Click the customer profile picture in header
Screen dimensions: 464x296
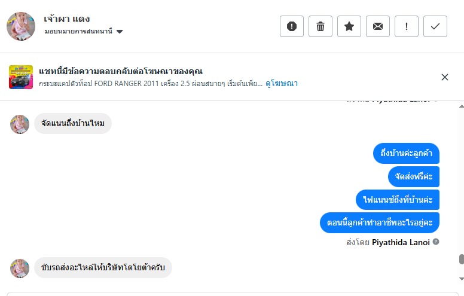point(21,26)
